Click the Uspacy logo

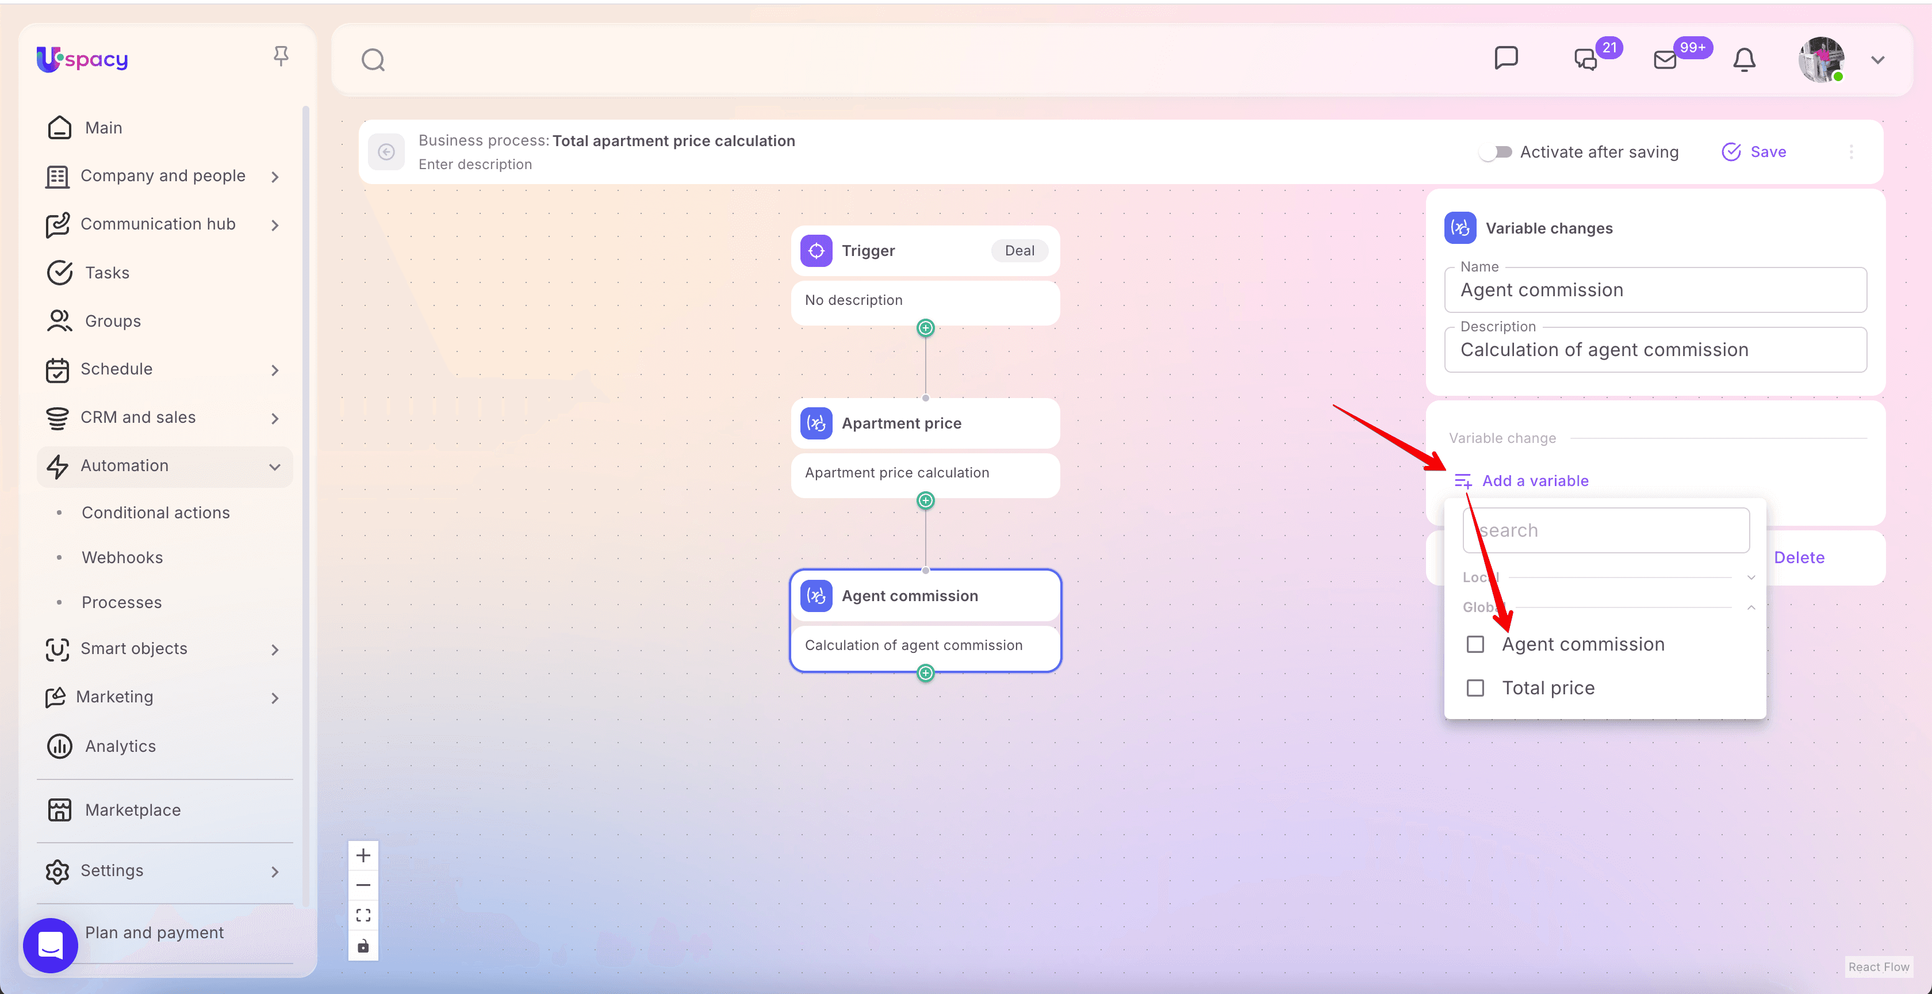coord(82,59)
